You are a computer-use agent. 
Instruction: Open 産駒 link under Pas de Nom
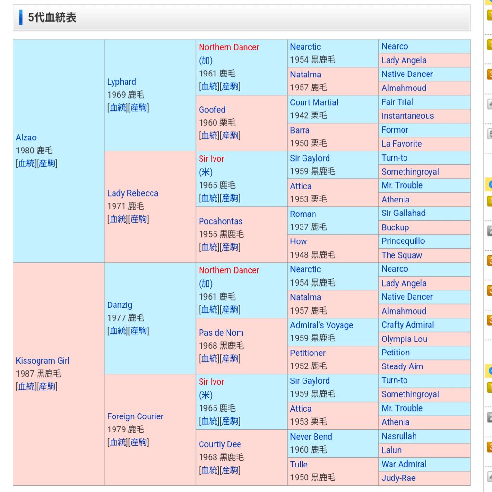click(230, 359)
